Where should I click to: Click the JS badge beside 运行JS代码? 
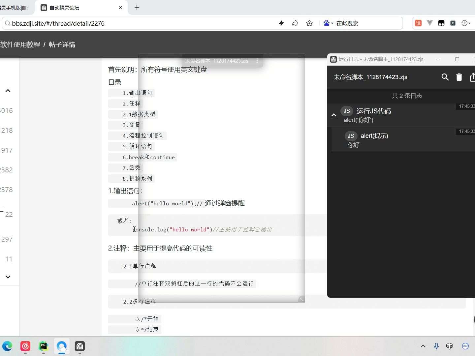tap(347, 111)
